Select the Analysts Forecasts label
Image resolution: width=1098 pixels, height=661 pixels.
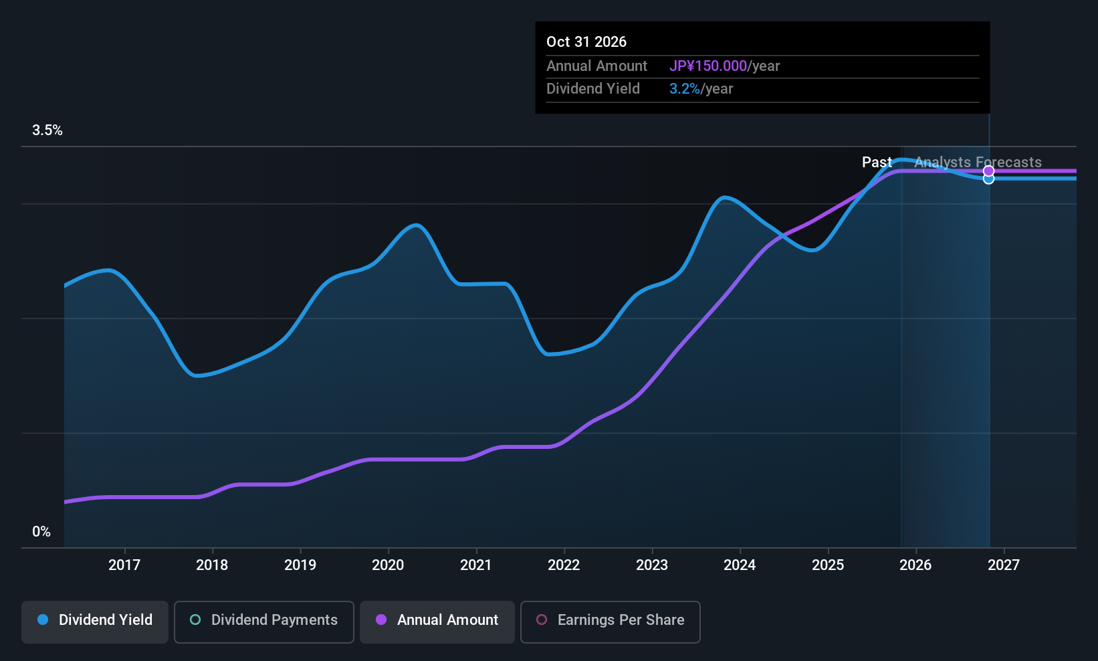(978, 162)
